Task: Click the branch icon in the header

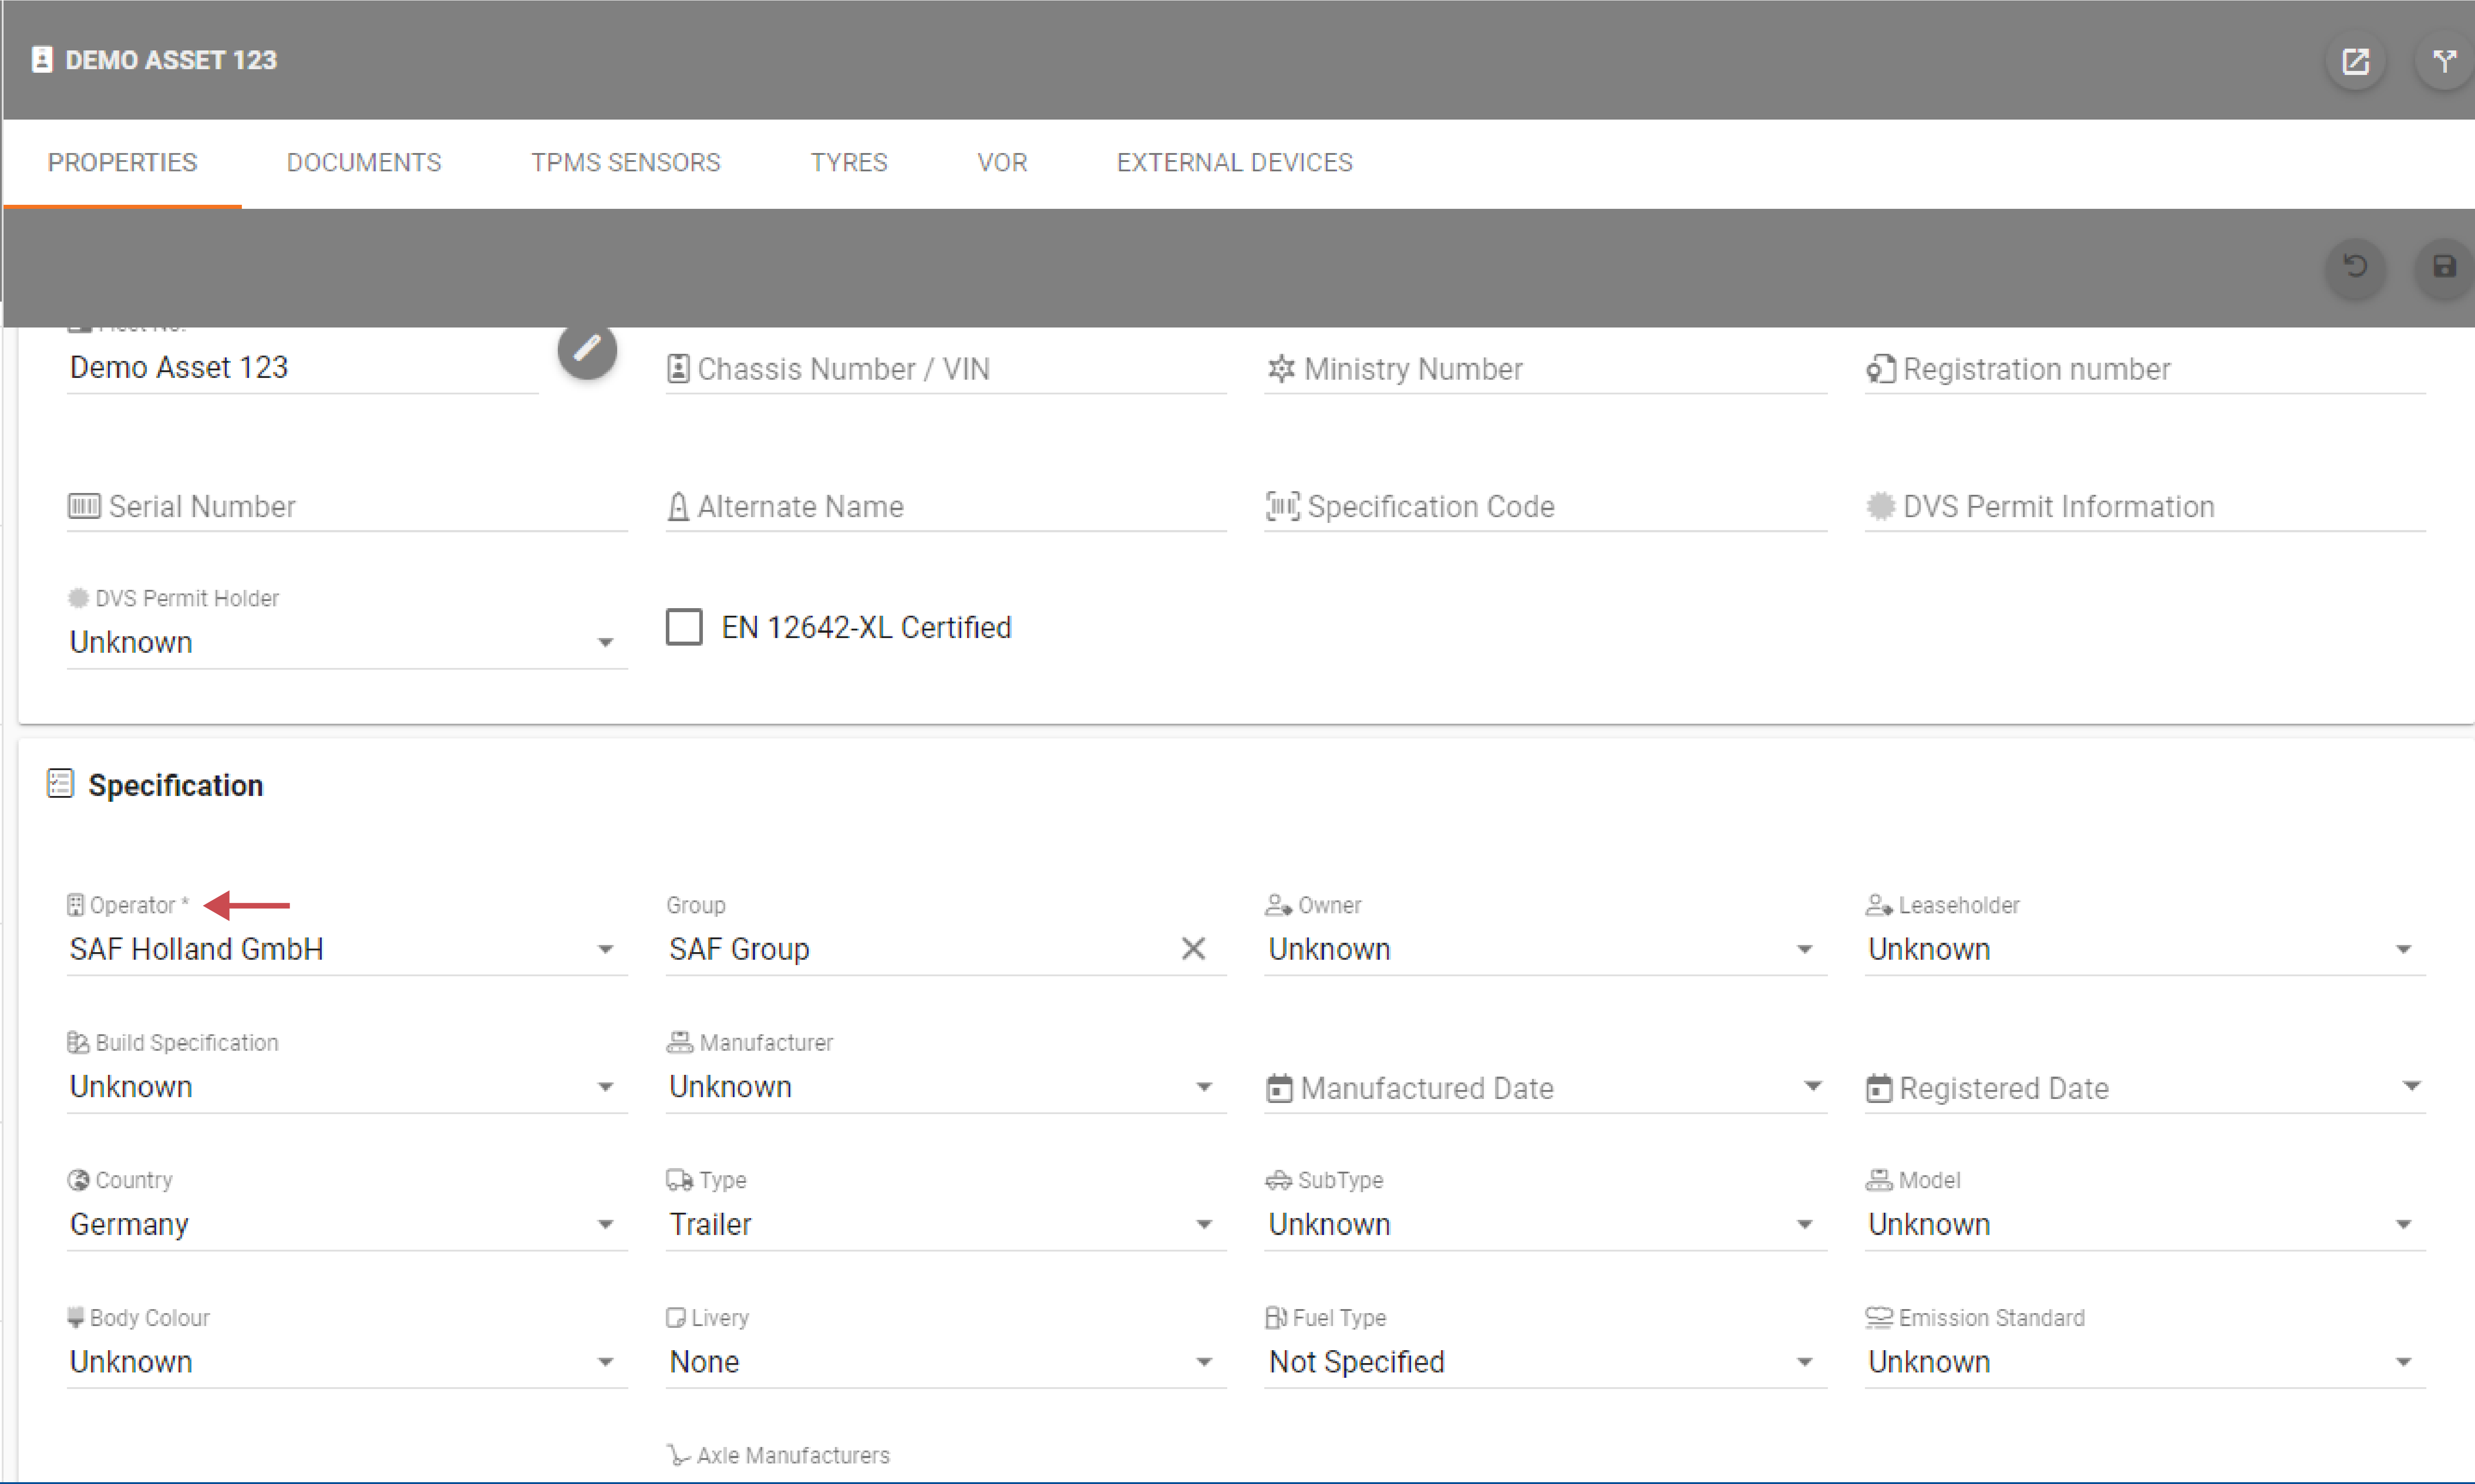Action: click(2443, 62)
